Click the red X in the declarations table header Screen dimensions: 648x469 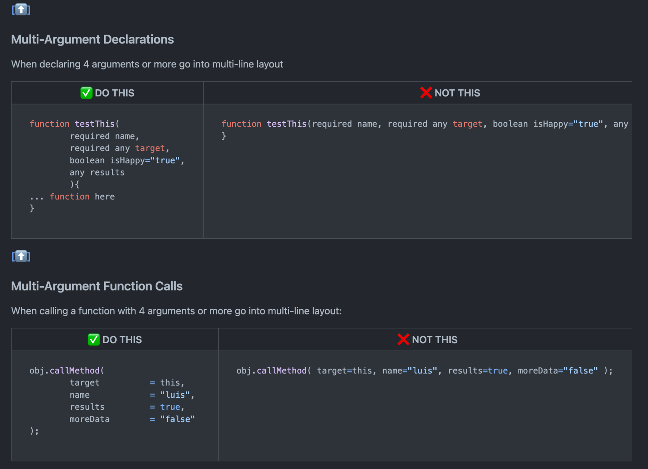pos(426,93)
